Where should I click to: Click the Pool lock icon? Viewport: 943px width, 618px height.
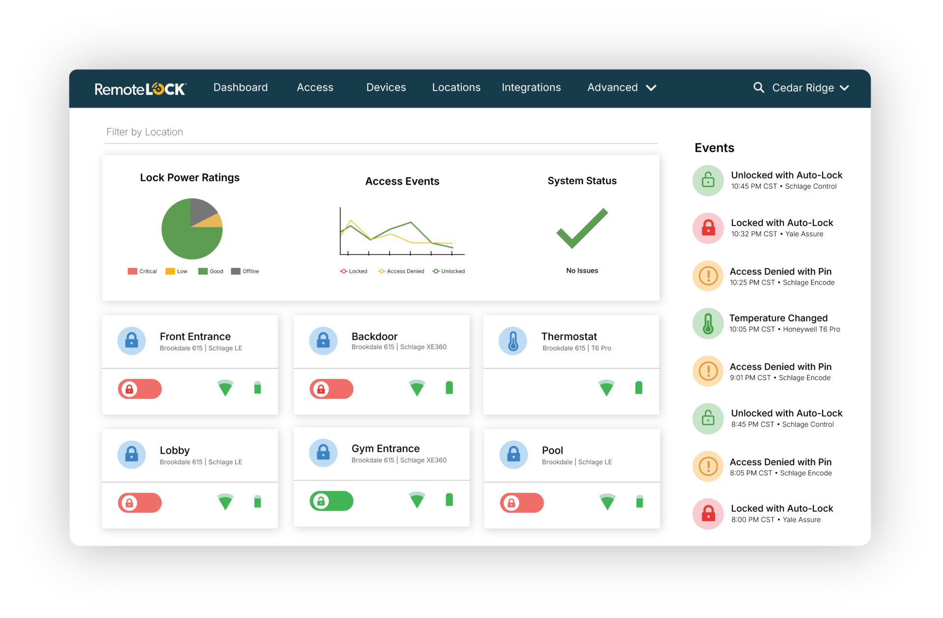(514, 454)
